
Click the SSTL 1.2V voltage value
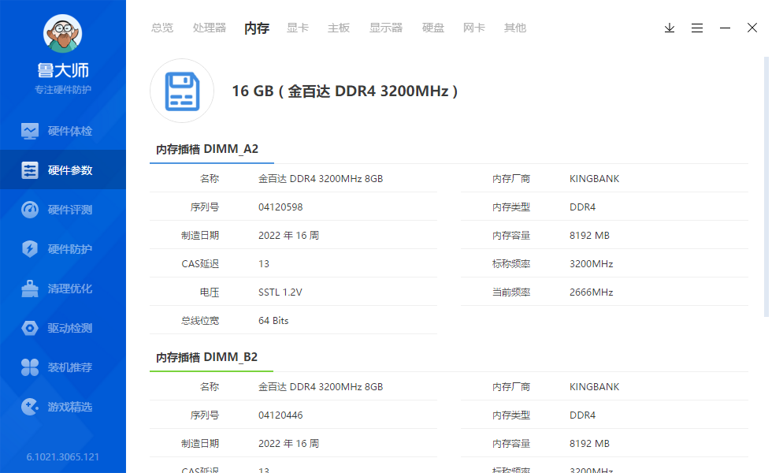point(280,292)
